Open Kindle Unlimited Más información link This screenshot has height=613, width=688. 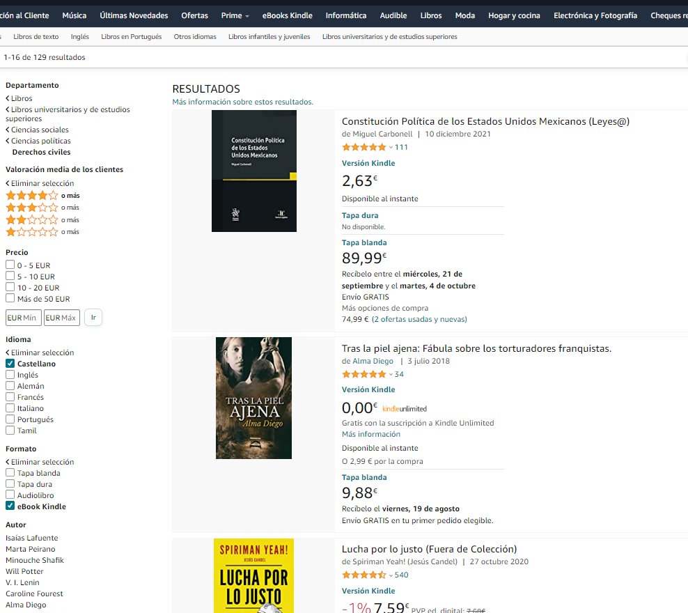click(370, 434)
